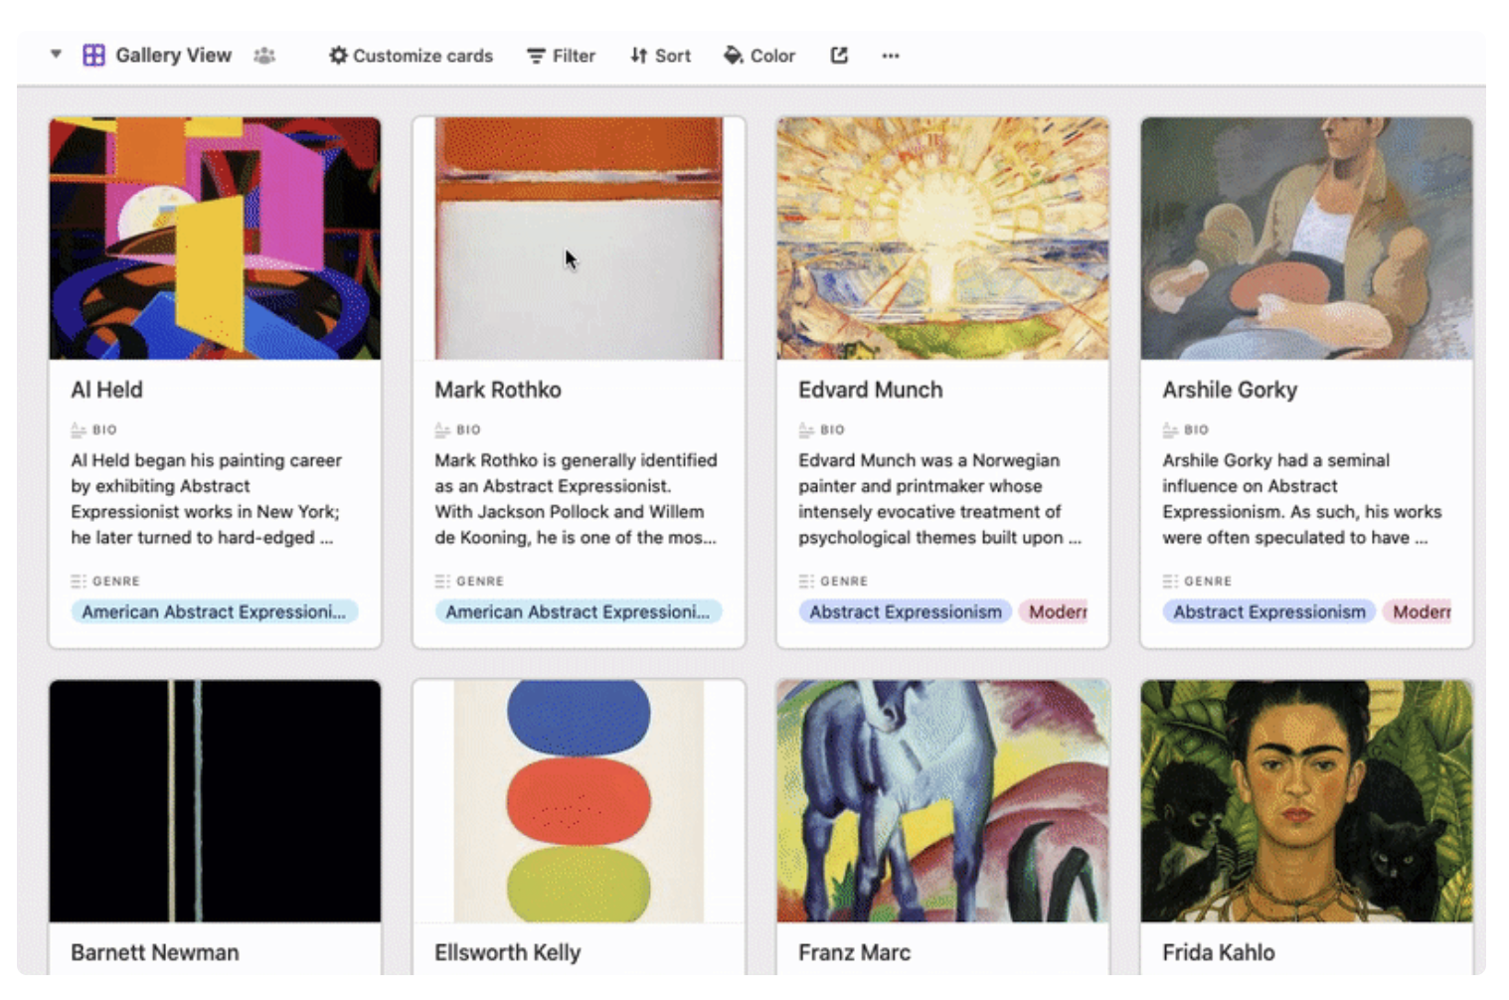Screen dimensions: 1509x1000
Task: Click the Arshile Gorky card title
Action: coord(1230,391)
